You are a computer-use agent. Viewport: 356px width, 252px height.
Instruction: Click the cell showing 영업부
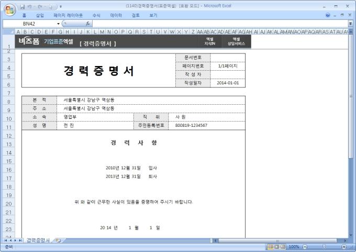tap(95, 117)
